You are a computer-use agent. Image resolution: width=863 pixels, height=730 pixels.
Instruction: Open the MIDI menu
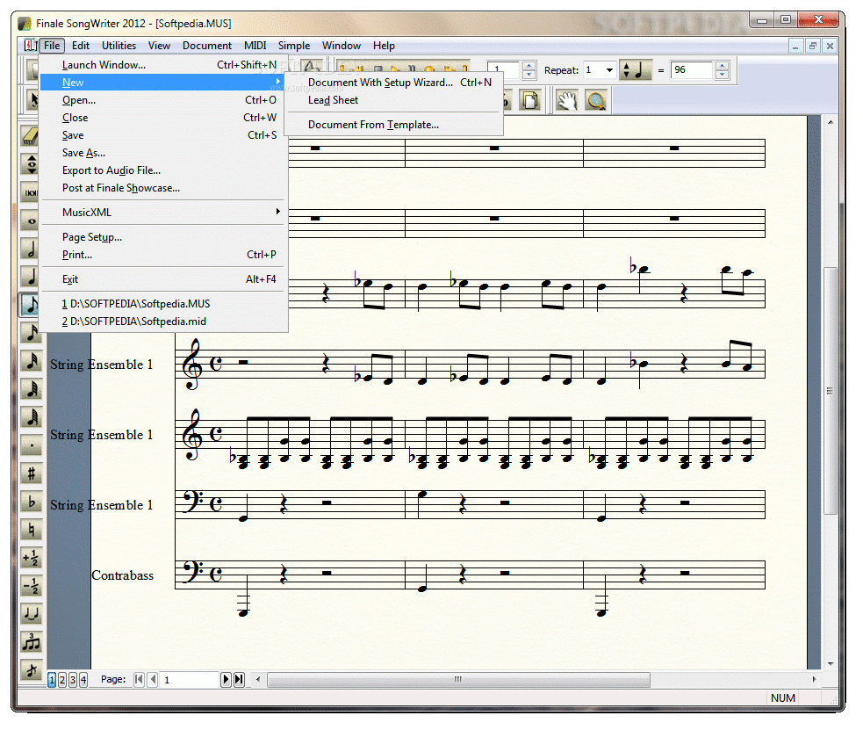click(255, 45)
